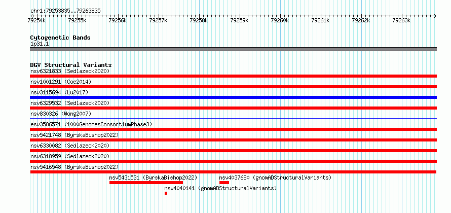Click the red bar under esv3586571
The image size is (451, 213).
pos(234,129)
